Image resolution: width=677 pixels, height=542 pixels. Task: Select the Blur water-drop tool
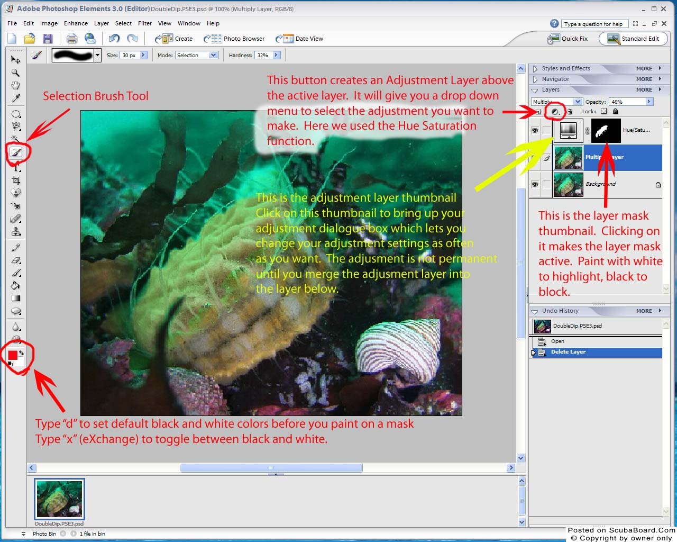pos(16,327)
